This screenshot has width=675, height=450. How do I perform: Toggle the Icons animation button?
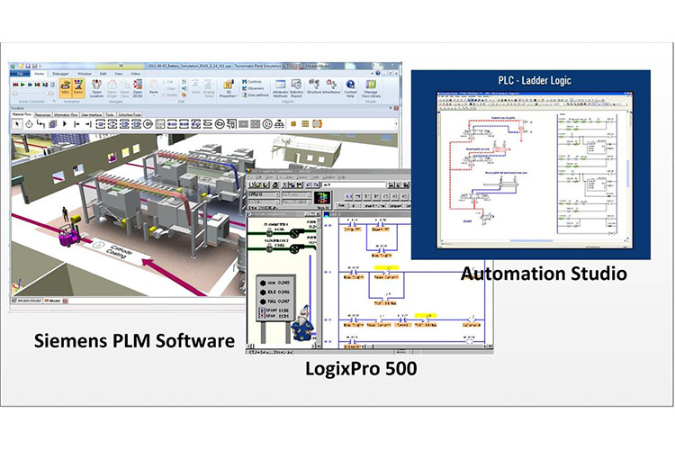[78, 88]
